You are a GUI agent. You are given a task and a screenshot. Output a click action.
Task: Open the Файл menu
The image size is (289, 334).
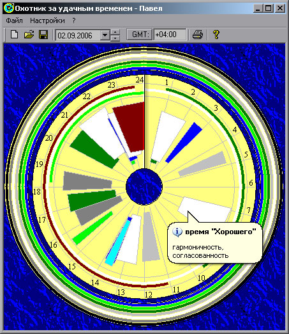click(14, 20)
